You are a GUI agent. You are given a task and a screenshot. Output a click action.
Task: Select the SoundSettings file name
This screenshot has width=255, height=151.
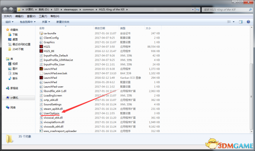(x=52, y=104)
